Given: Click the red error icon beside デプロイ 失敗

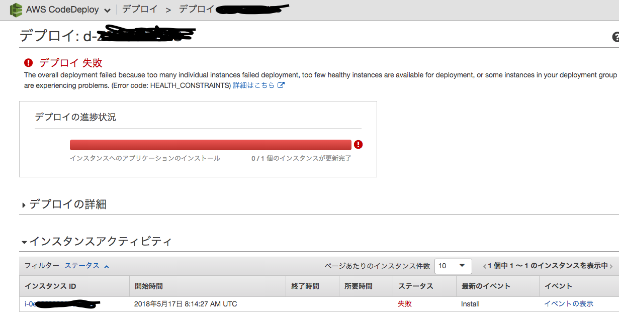Looking at the screenshot, I should [29, 63].
